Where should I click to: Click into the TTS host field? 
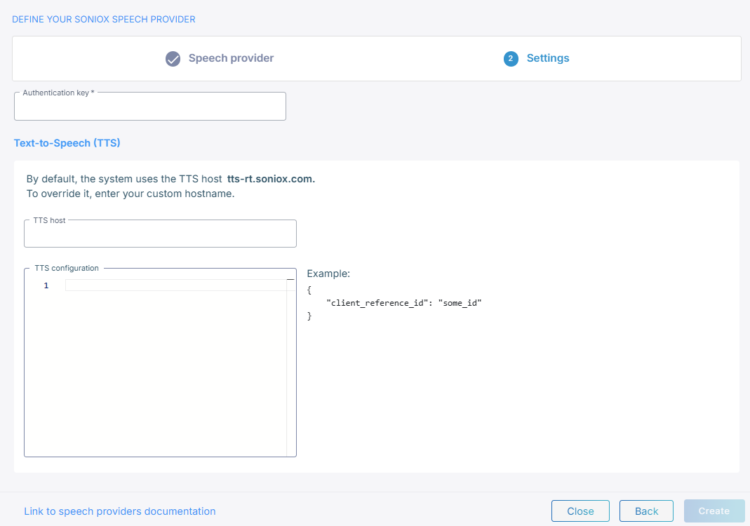[160, 234]
